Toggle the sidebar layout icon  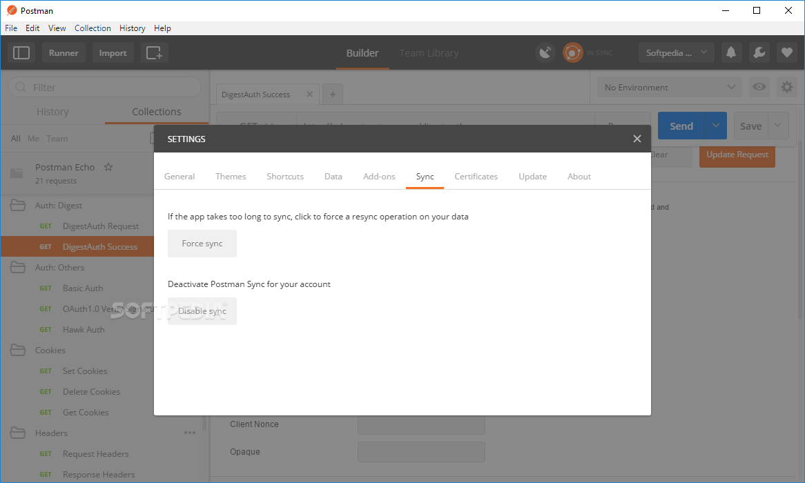[21, 53]
